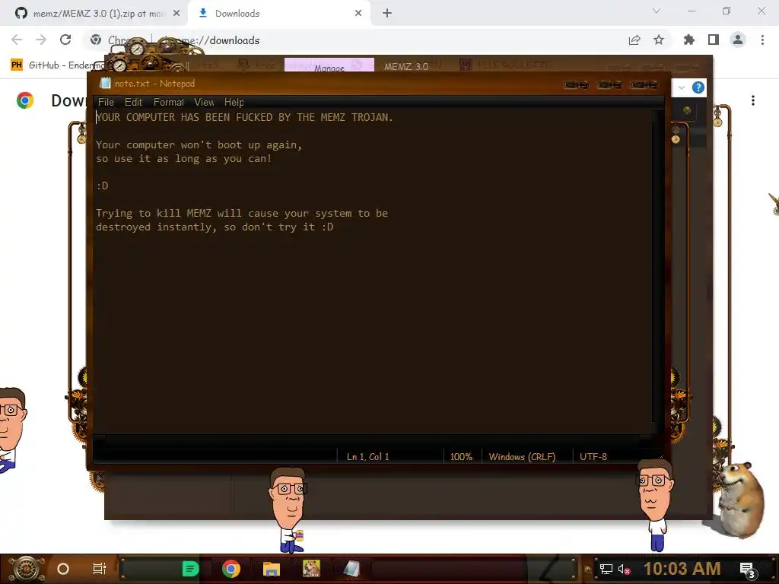Click the Ln 1, Col 1 status entry
The height and width of the screenshot is (584, 779).
pos(367,457)
